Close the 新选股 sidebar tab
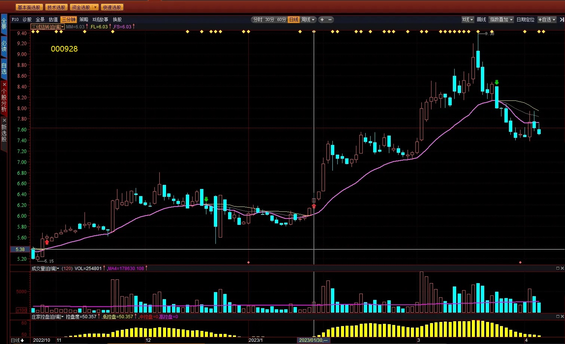This screenshot has height=344, width=565. (4, 120)
